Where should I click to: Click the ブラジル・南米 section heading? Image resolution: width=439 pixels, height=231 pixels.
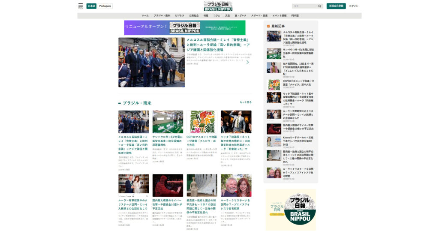click(137, 103)
